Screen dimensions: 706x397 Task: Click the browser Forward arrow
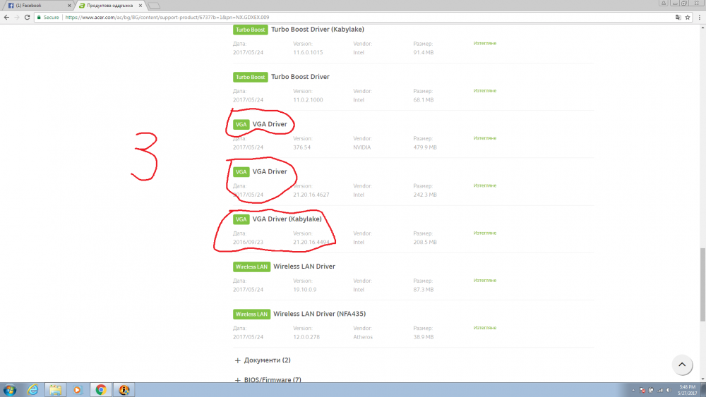pos(17,17)
